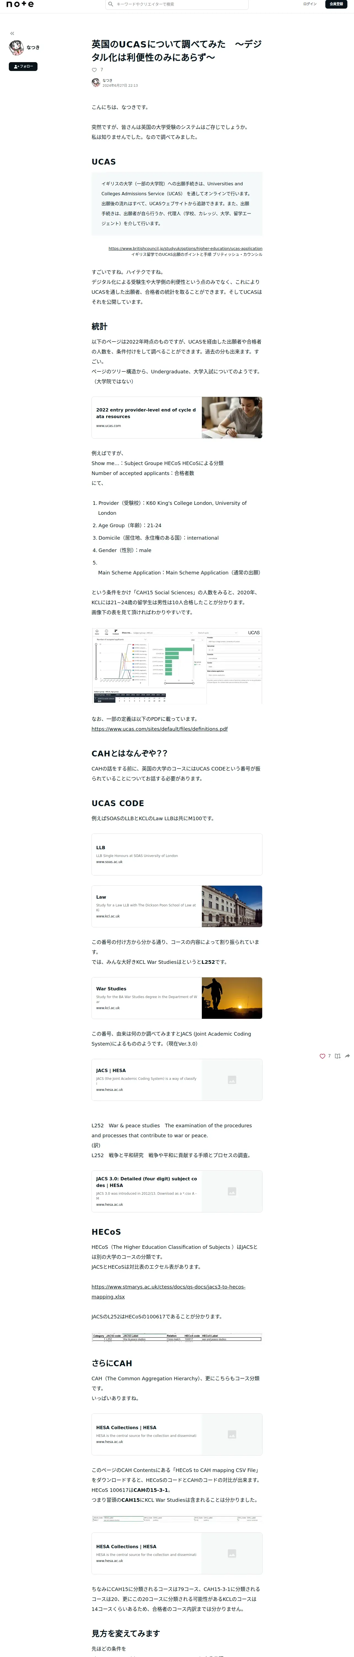The image size is (354, 1657).
Task: Add article to magazine via book-plus icon
Action: pos(337,1056)
